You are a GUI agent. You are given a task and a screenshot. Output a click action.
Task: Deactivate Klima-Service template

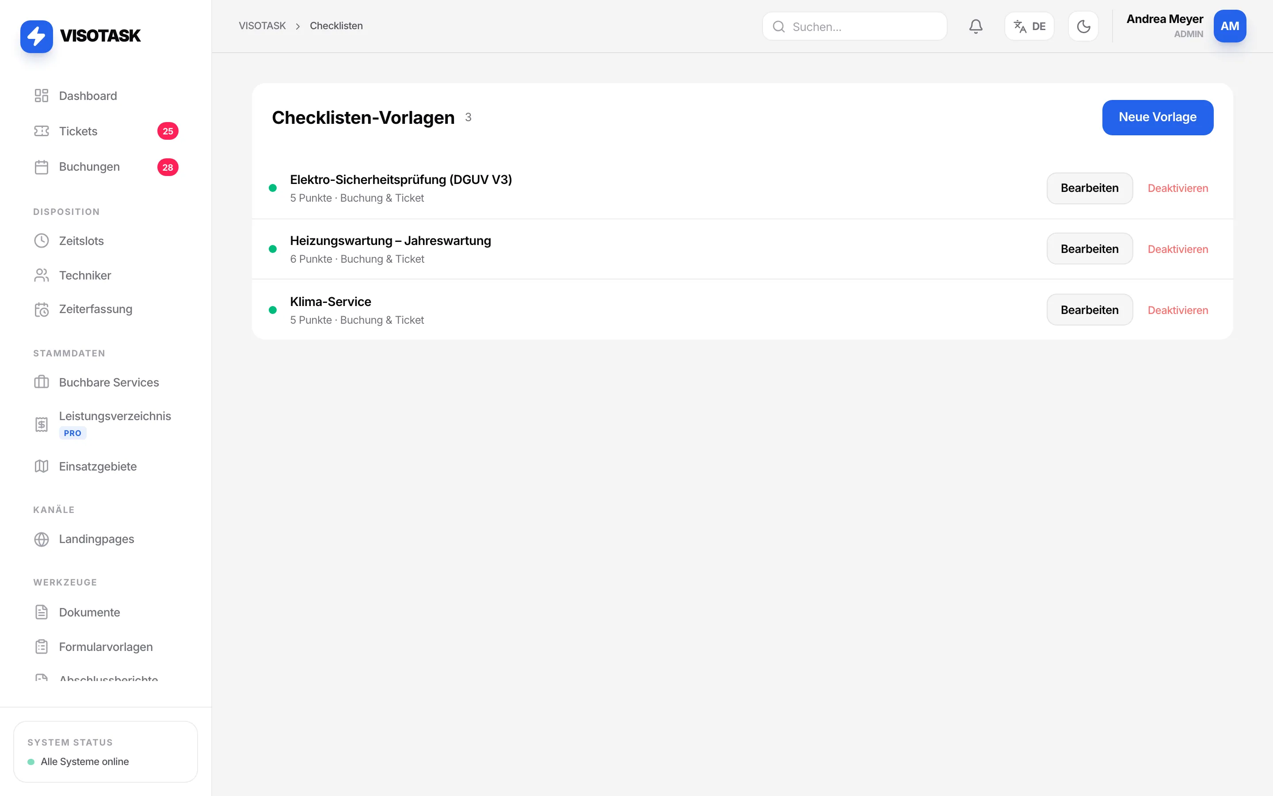1178,310
